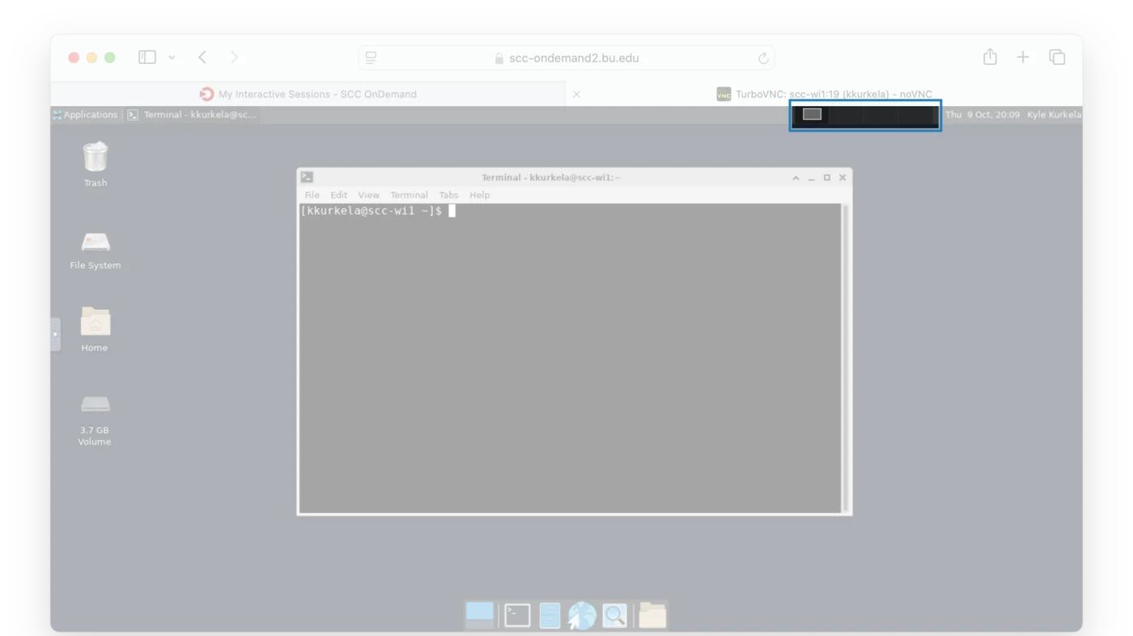Open the Tabs menu in Terminal
This screenshot has height=636, width=1133.
click(448, 195)
